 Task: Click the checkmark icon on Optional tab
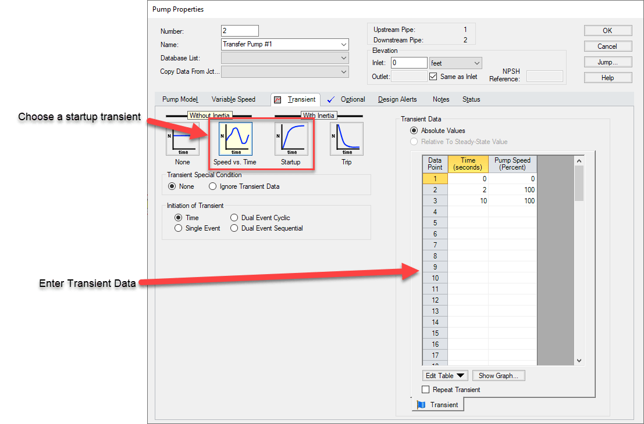click(x=330, y=99)
